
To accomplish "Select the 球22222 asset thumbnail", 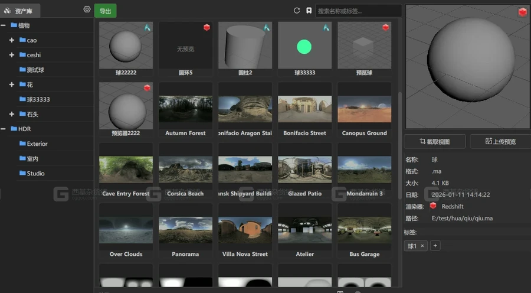I will (126, 45).
